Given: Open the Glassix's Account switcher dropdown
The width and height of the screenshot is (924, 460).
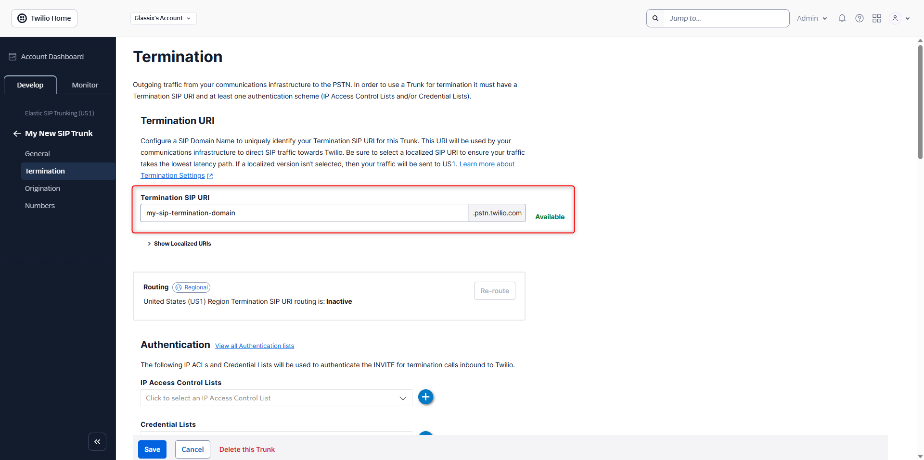Looking at the screenshot, I should click(163, 18).
